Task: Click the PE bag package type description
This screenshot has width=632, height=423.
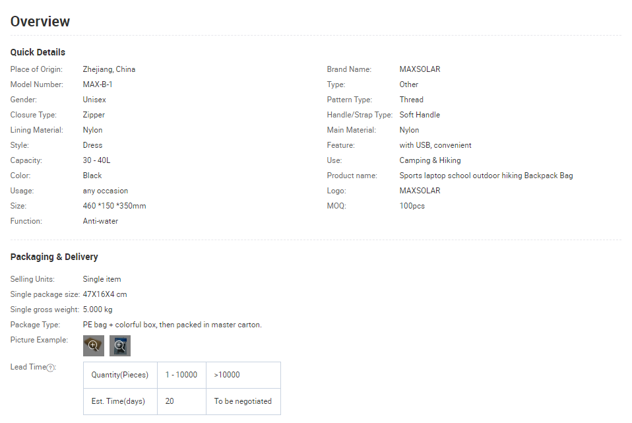Action: point(172,325)
